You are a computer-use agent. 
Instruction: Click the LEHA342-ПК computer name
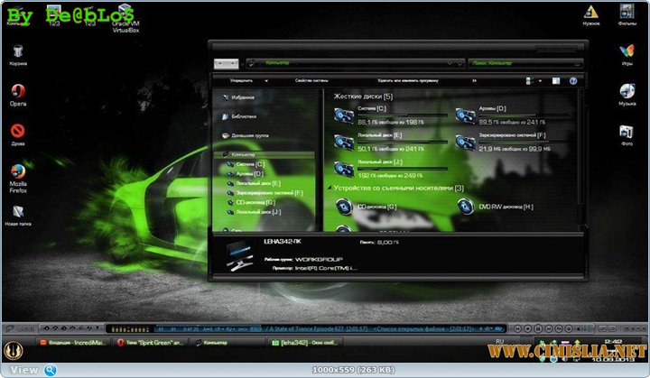coord(283,241)
